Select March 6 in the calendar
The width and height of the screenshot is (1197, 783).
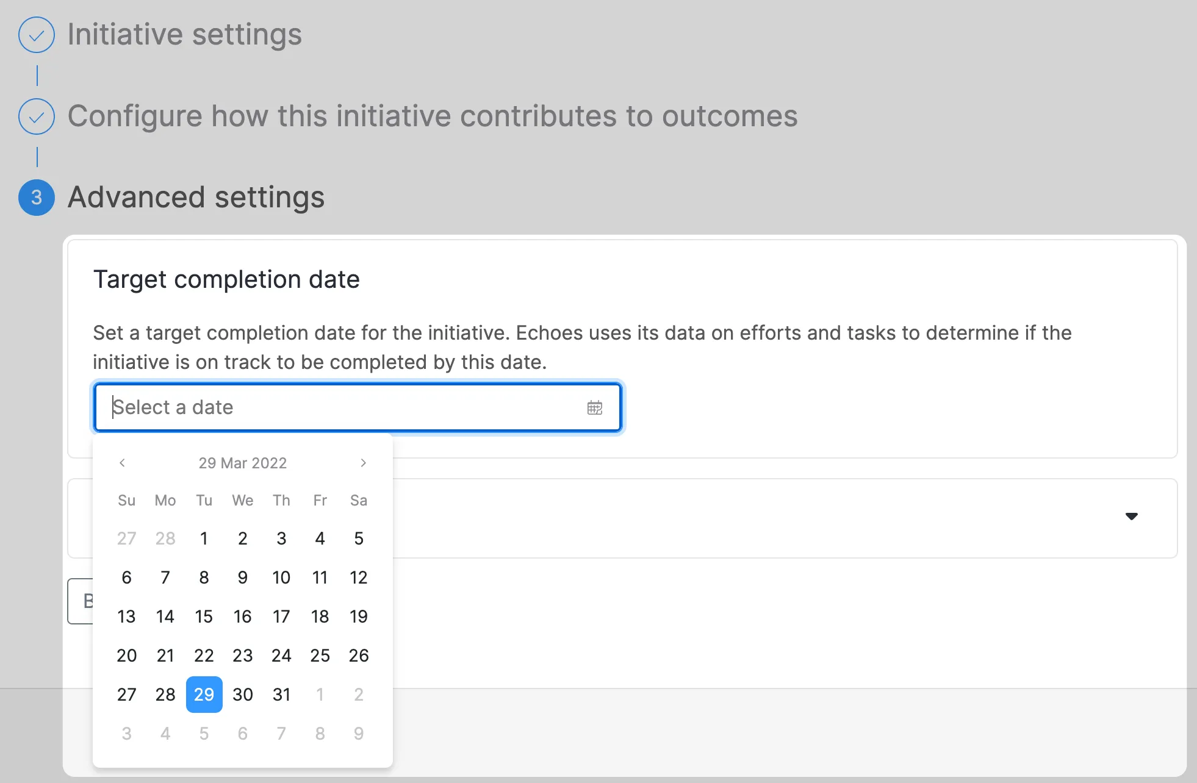click(126, 577)
